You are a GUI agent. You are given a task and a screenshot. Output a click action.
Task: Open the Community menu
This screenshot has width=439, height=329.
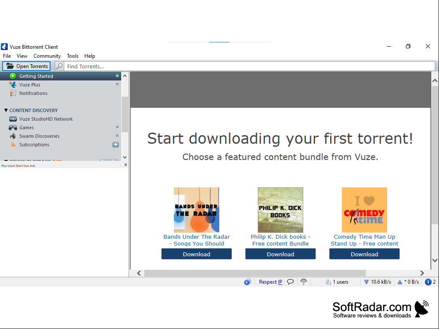click(47, 56)
